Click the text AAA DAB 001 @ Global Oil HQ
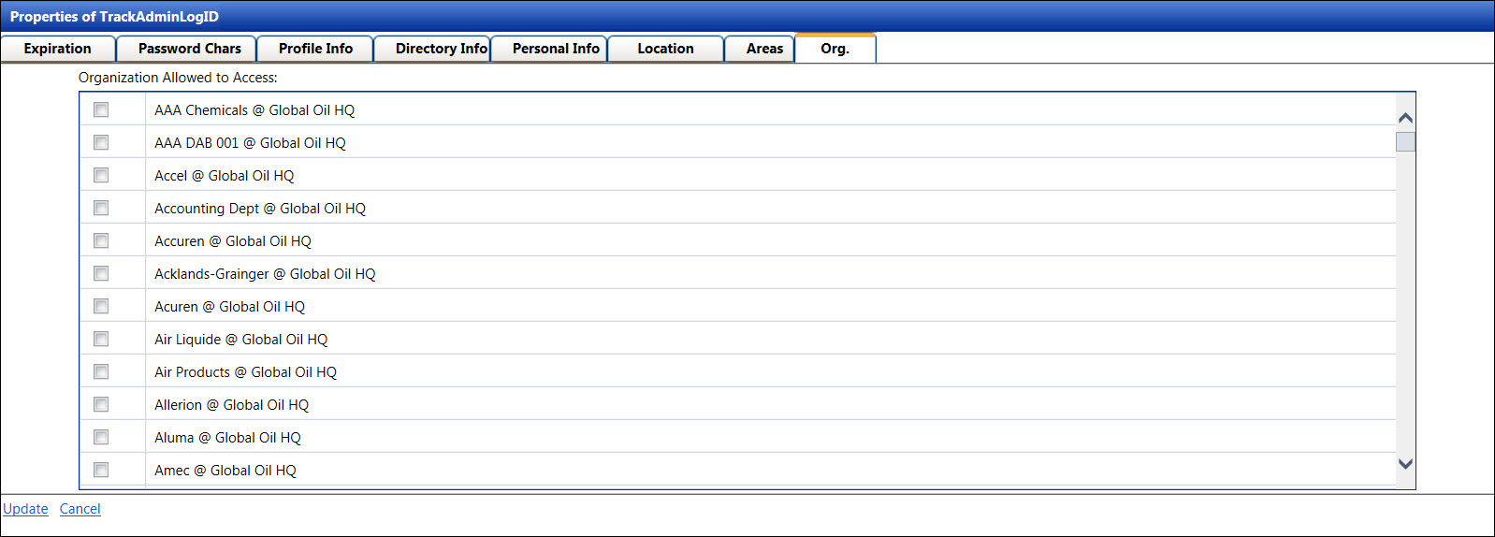 (x=250, y=143)
